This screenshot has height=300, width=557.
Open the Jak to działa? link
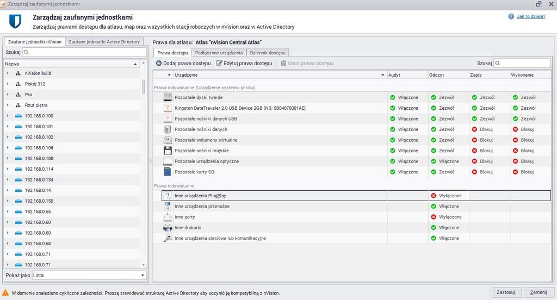click(531, 16)
